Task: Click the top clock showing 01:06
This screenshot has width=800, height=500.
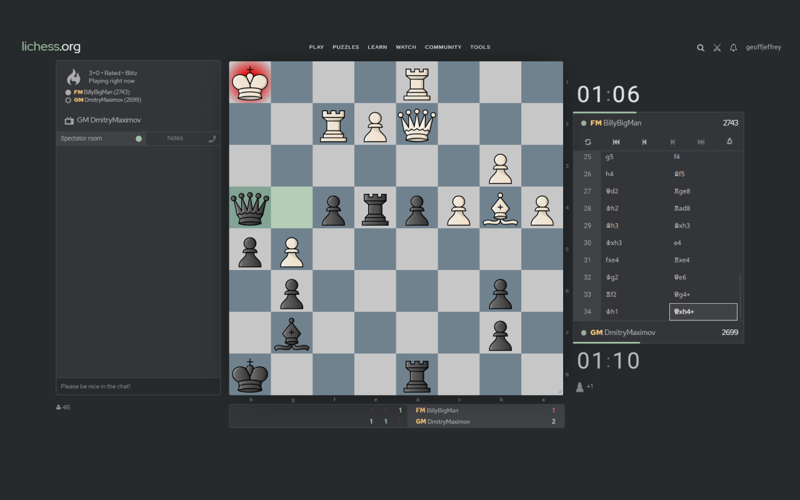Action: pos(608,95)
